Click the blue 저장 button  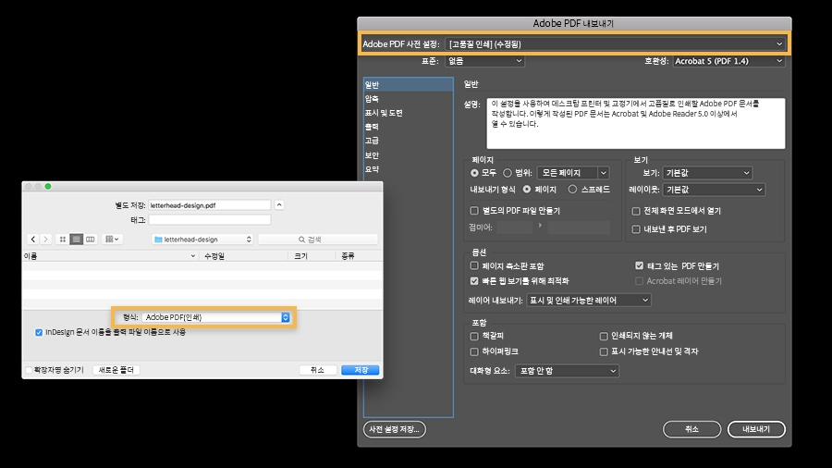point(361,370)
